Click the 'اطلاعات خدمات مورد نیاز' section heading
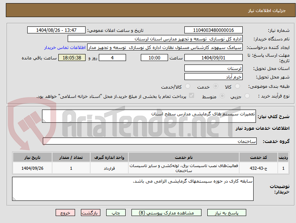The width and height of the screenshot is (296, 223). tap(263, 128)
